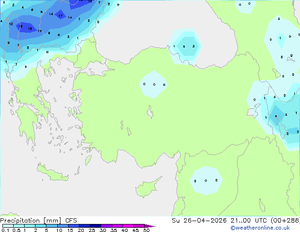Choose the 40–45 mm magenta legend swatch

pos(128,226)
